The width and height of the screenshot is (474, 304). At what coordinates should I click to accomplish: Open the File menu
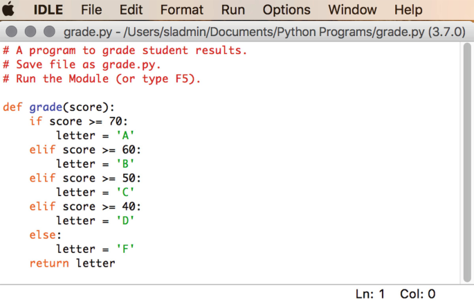(x=91, y=10)
